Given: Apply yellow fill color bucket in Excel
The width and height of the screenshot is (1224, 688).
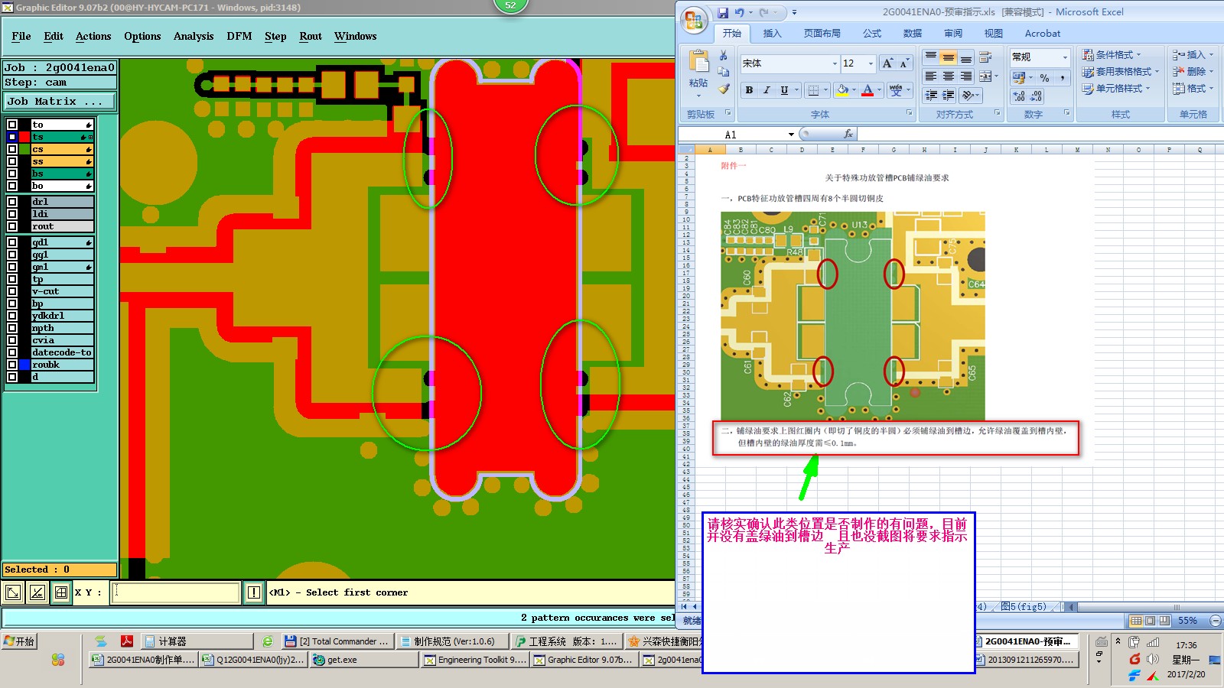Looking at the screenshot, I should coord(841,90).
